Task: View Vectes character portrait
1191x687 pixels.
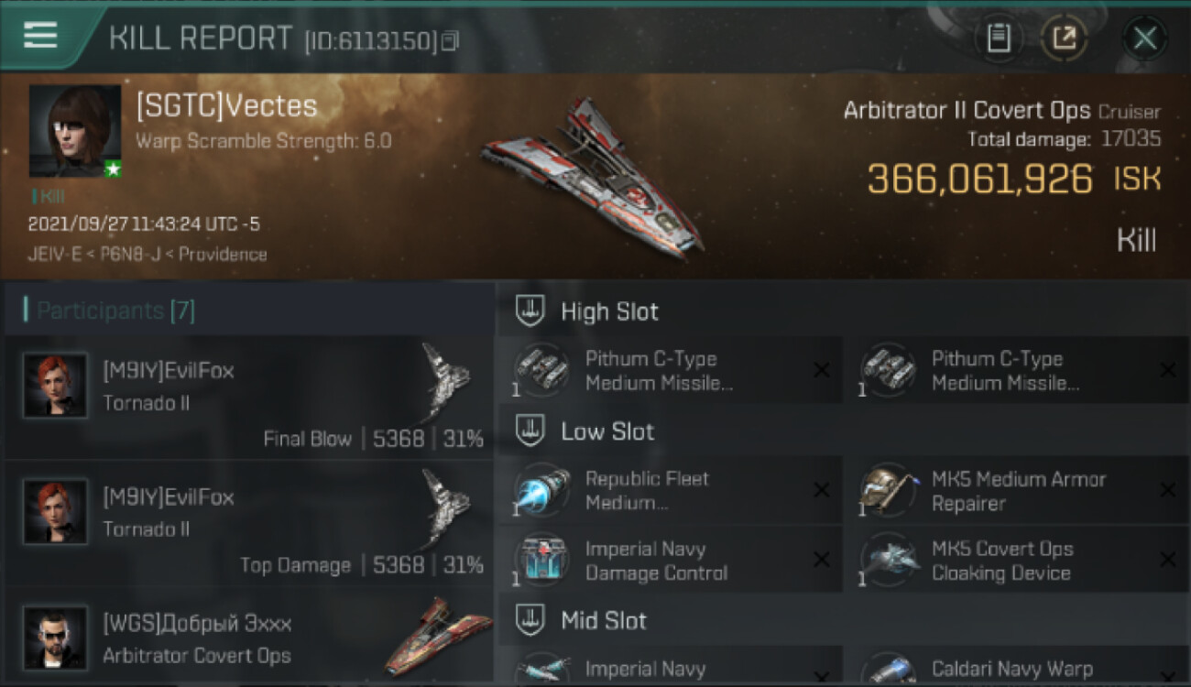Action: click(x=75, y=131)
